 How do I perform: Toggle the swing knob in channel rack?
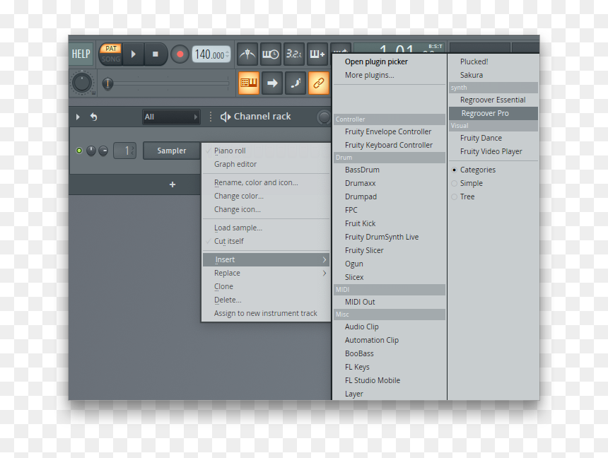pyautogui.click(x=324, y=117)
